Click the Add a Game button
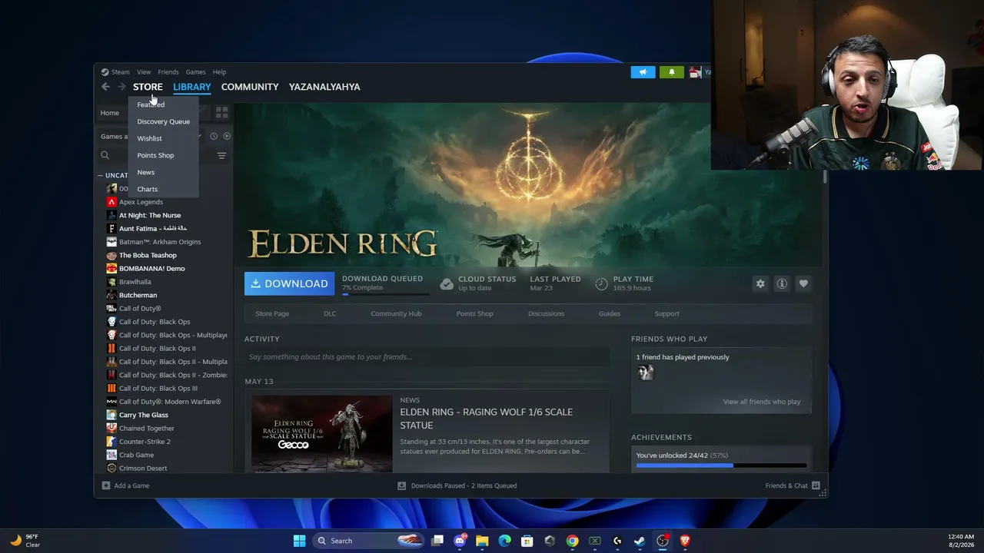Viewport: 984px width, 553px height. tap(126, 485)
